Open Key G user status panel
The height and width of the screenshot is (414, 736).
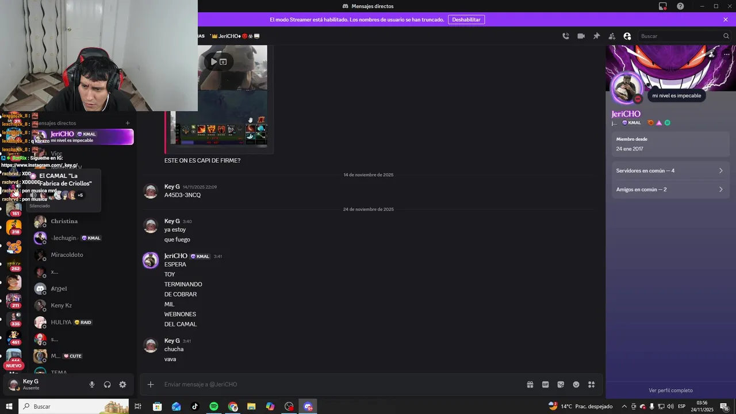pos(43,385)
